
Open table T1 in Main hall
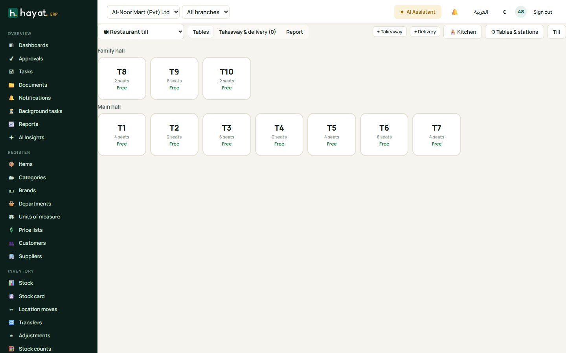point(122,135)
